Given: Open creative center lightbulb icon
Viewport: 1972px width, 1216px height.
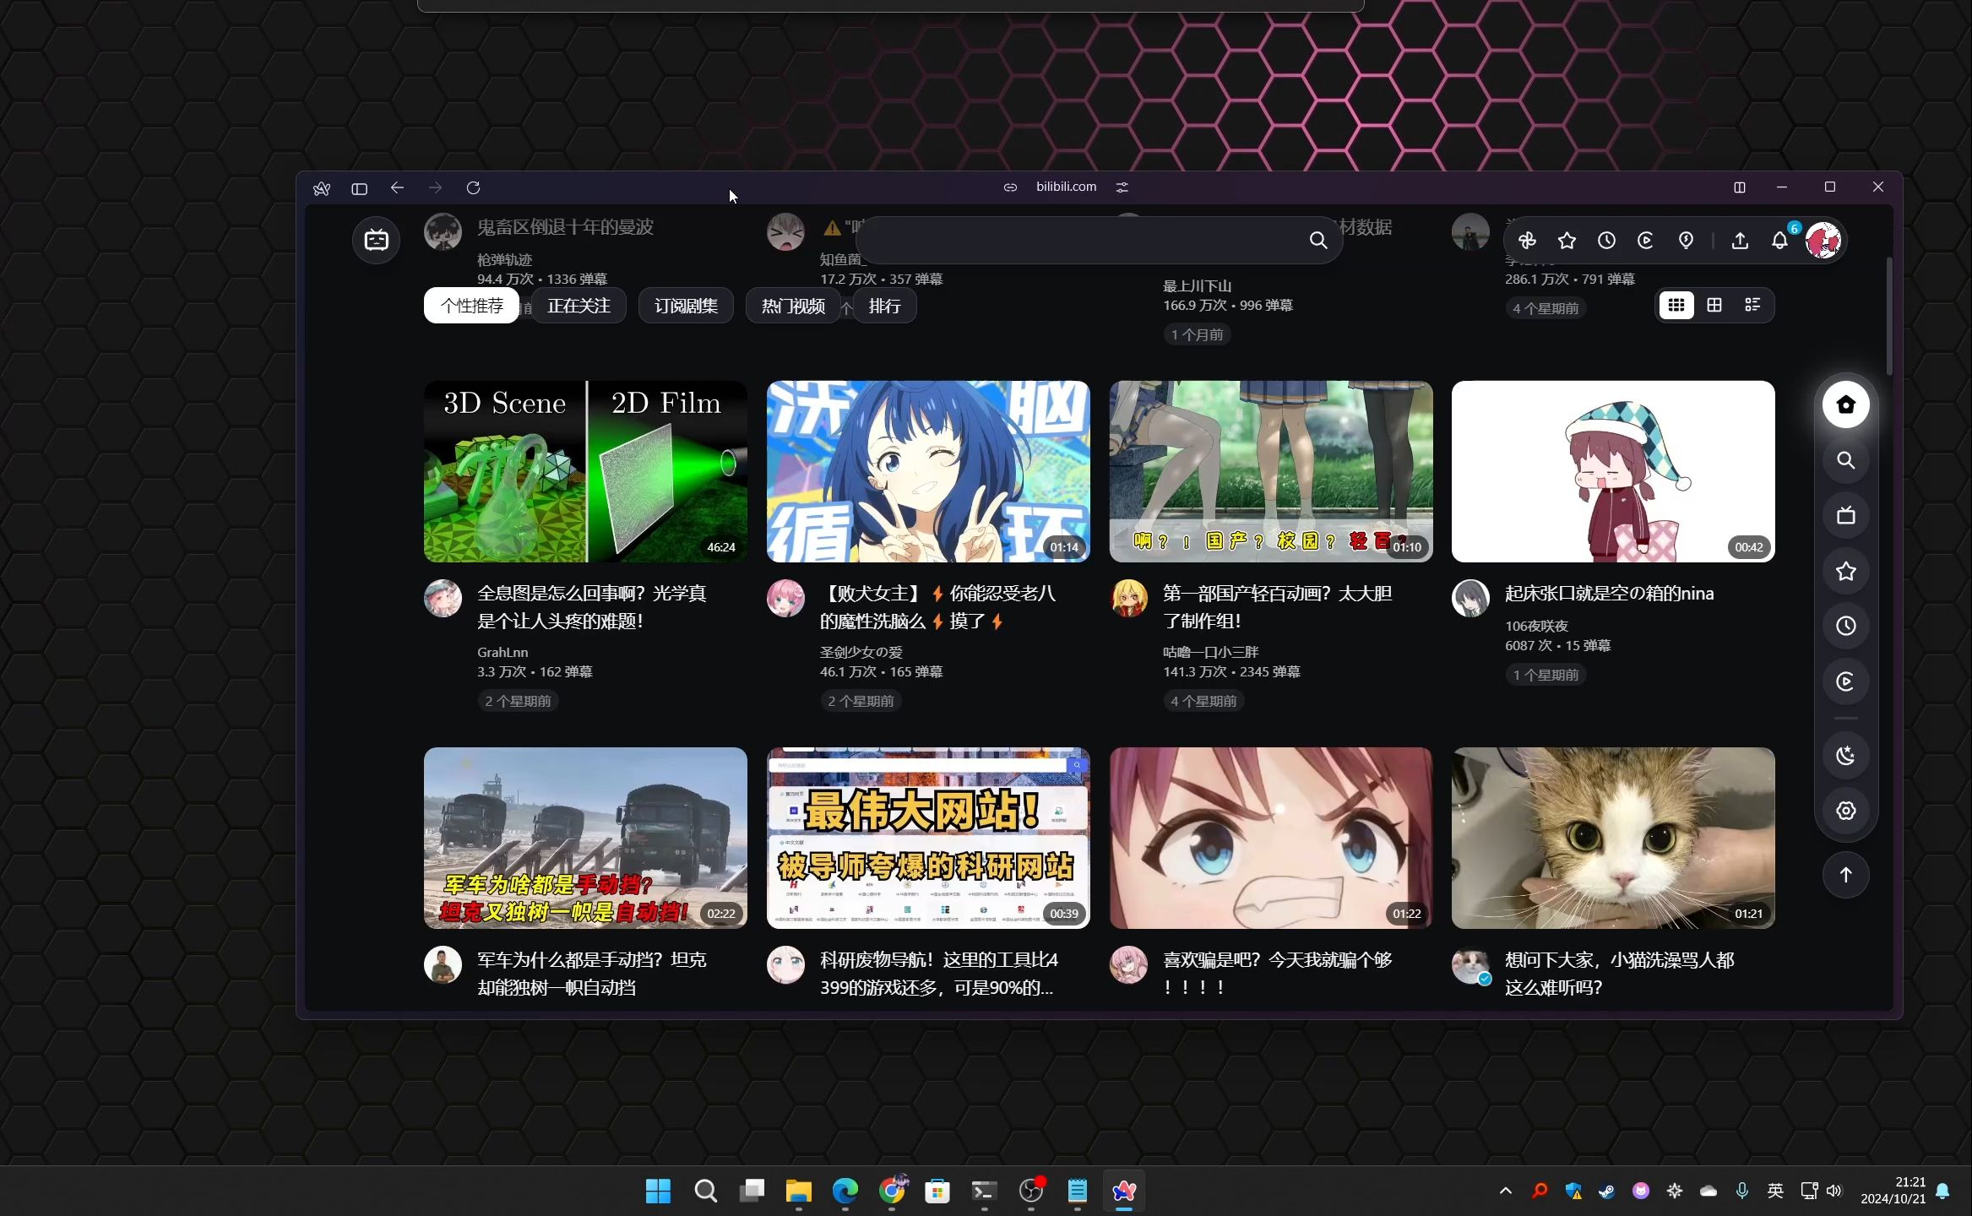Looking at the screenshot, I should pos(1686,241).
